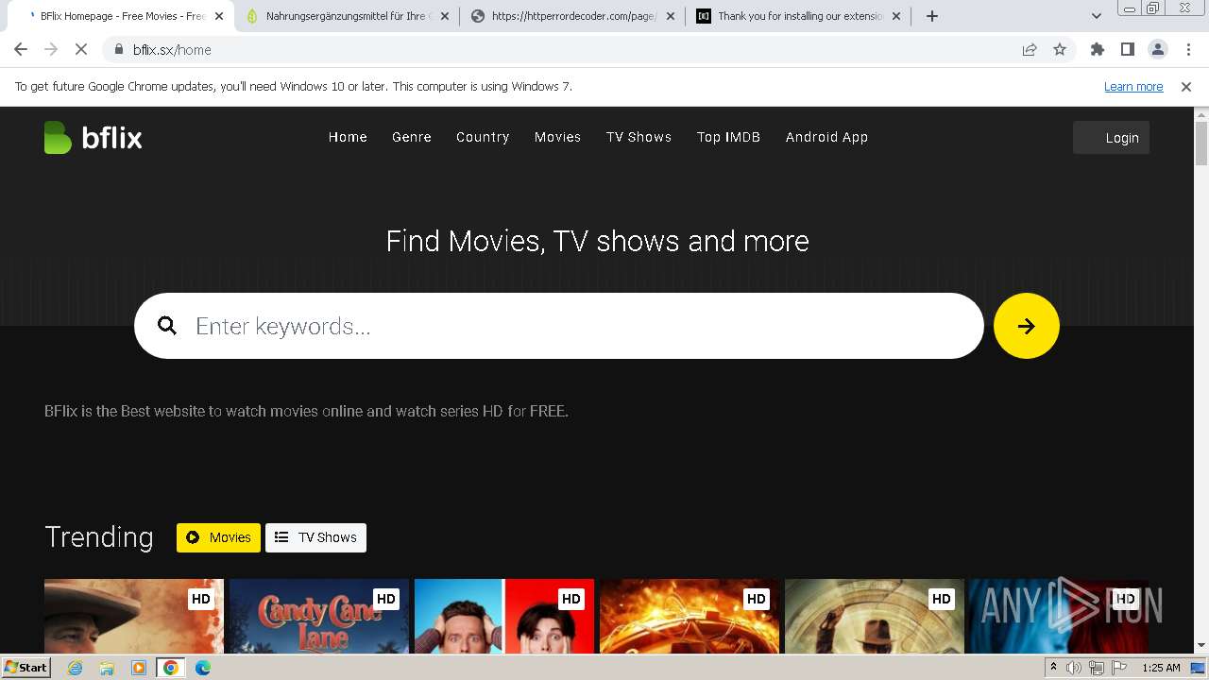Go to Movies page
Screen dimensions: 1209x680
(x=557, y=137)
